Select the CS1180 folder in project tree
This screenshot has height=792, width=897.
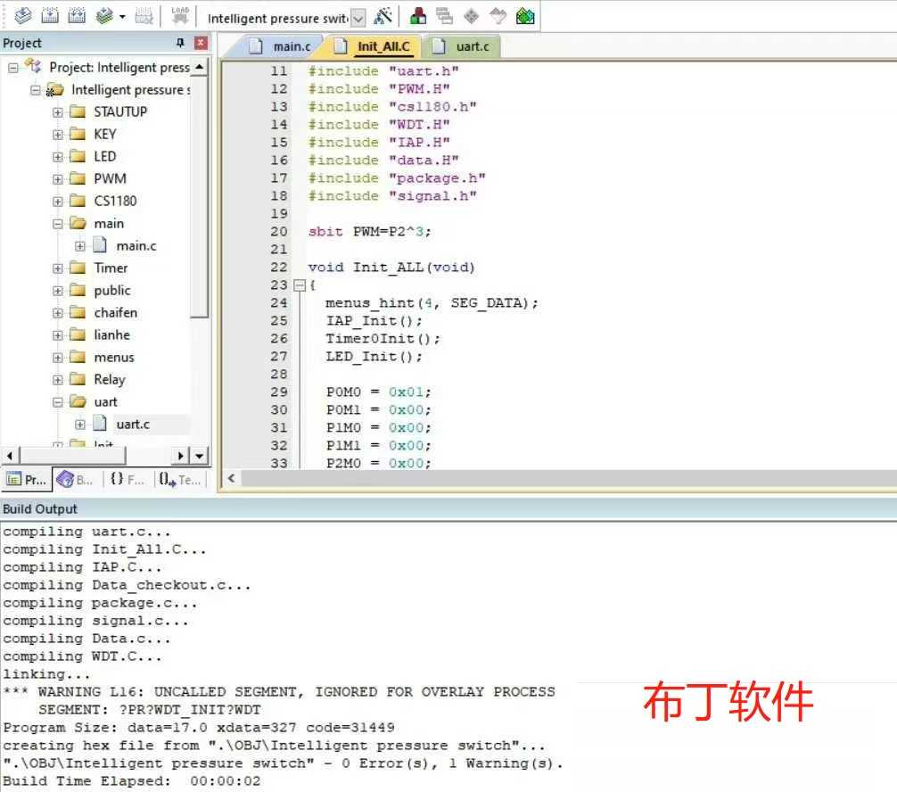[115, 201]
